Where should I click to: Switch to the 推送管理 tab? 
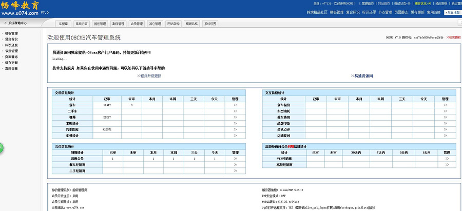tap(100, 24)
